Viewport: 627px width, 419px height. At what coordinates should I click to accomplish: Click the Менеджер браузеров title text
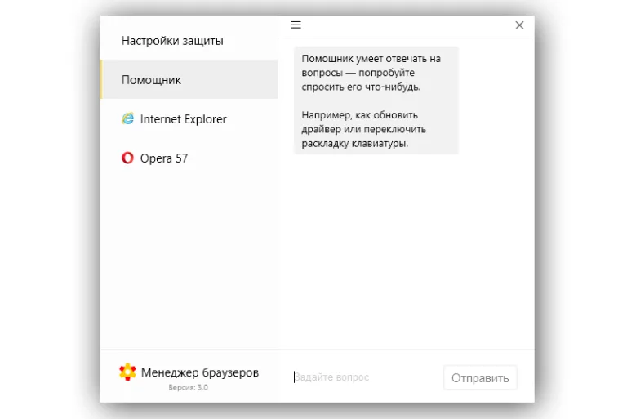point(199,372)
